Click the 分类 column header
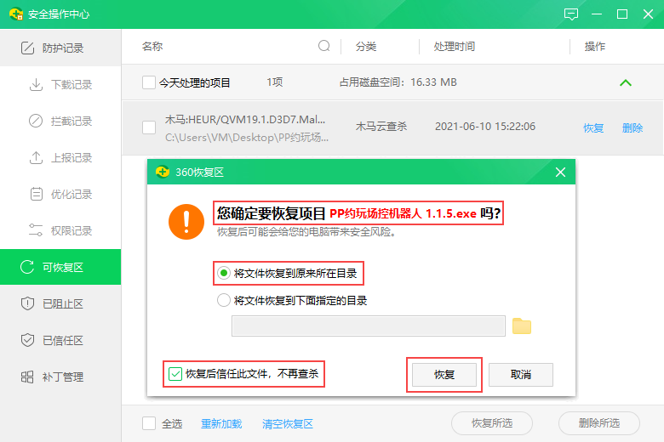 tap(366, 46)
